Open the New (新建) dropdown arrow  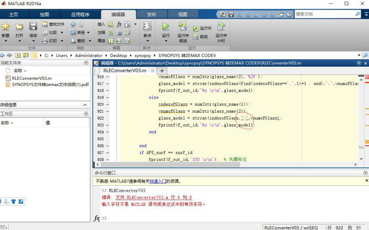point(6,41)
